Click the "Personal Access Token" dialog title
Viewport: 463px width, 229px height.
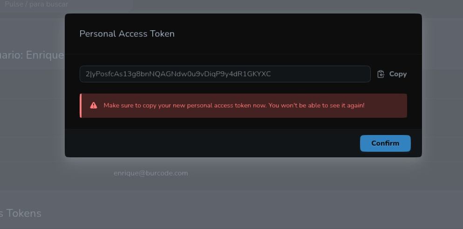coord(127,34)
